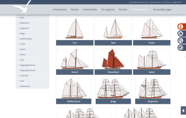The height and width of the screenshot is (118, 186).
Task: Select Vollschiff in the sidebar list
Action: pyautogui.click(x=32, y=76)
